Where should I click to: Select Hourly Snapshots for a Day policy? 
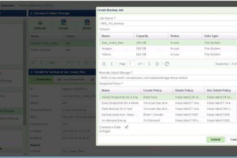point(168,97)
